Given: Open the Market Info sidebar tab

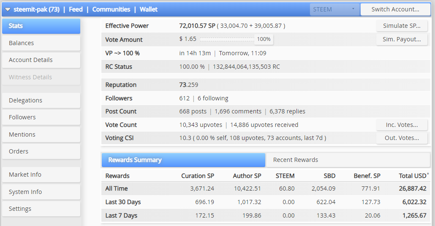Looking at the screenshot, I should (41, 175).
